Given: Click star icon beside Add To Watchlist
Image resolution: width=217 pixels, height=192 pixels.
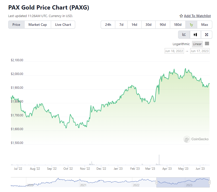Looking at the screenshot, I should point(181,16).
